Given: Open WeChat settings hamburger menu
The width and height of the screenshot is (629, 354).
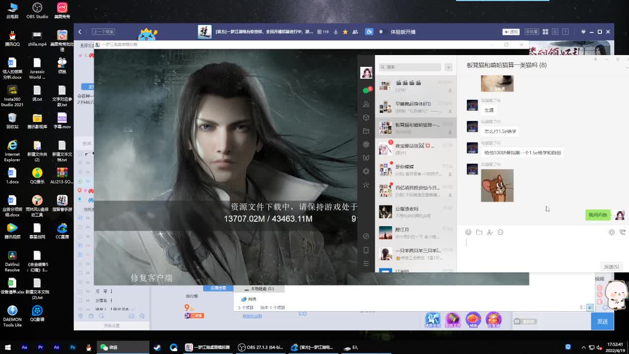Looking at the screenshot, I should click(366, 264).
